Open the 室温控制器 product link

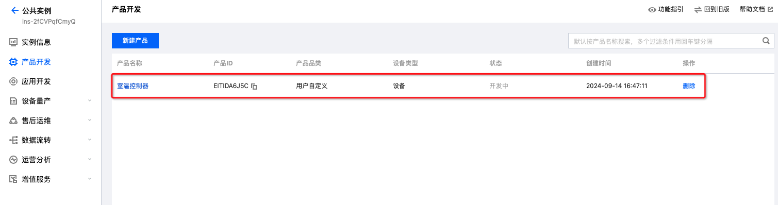pos(133,86)
